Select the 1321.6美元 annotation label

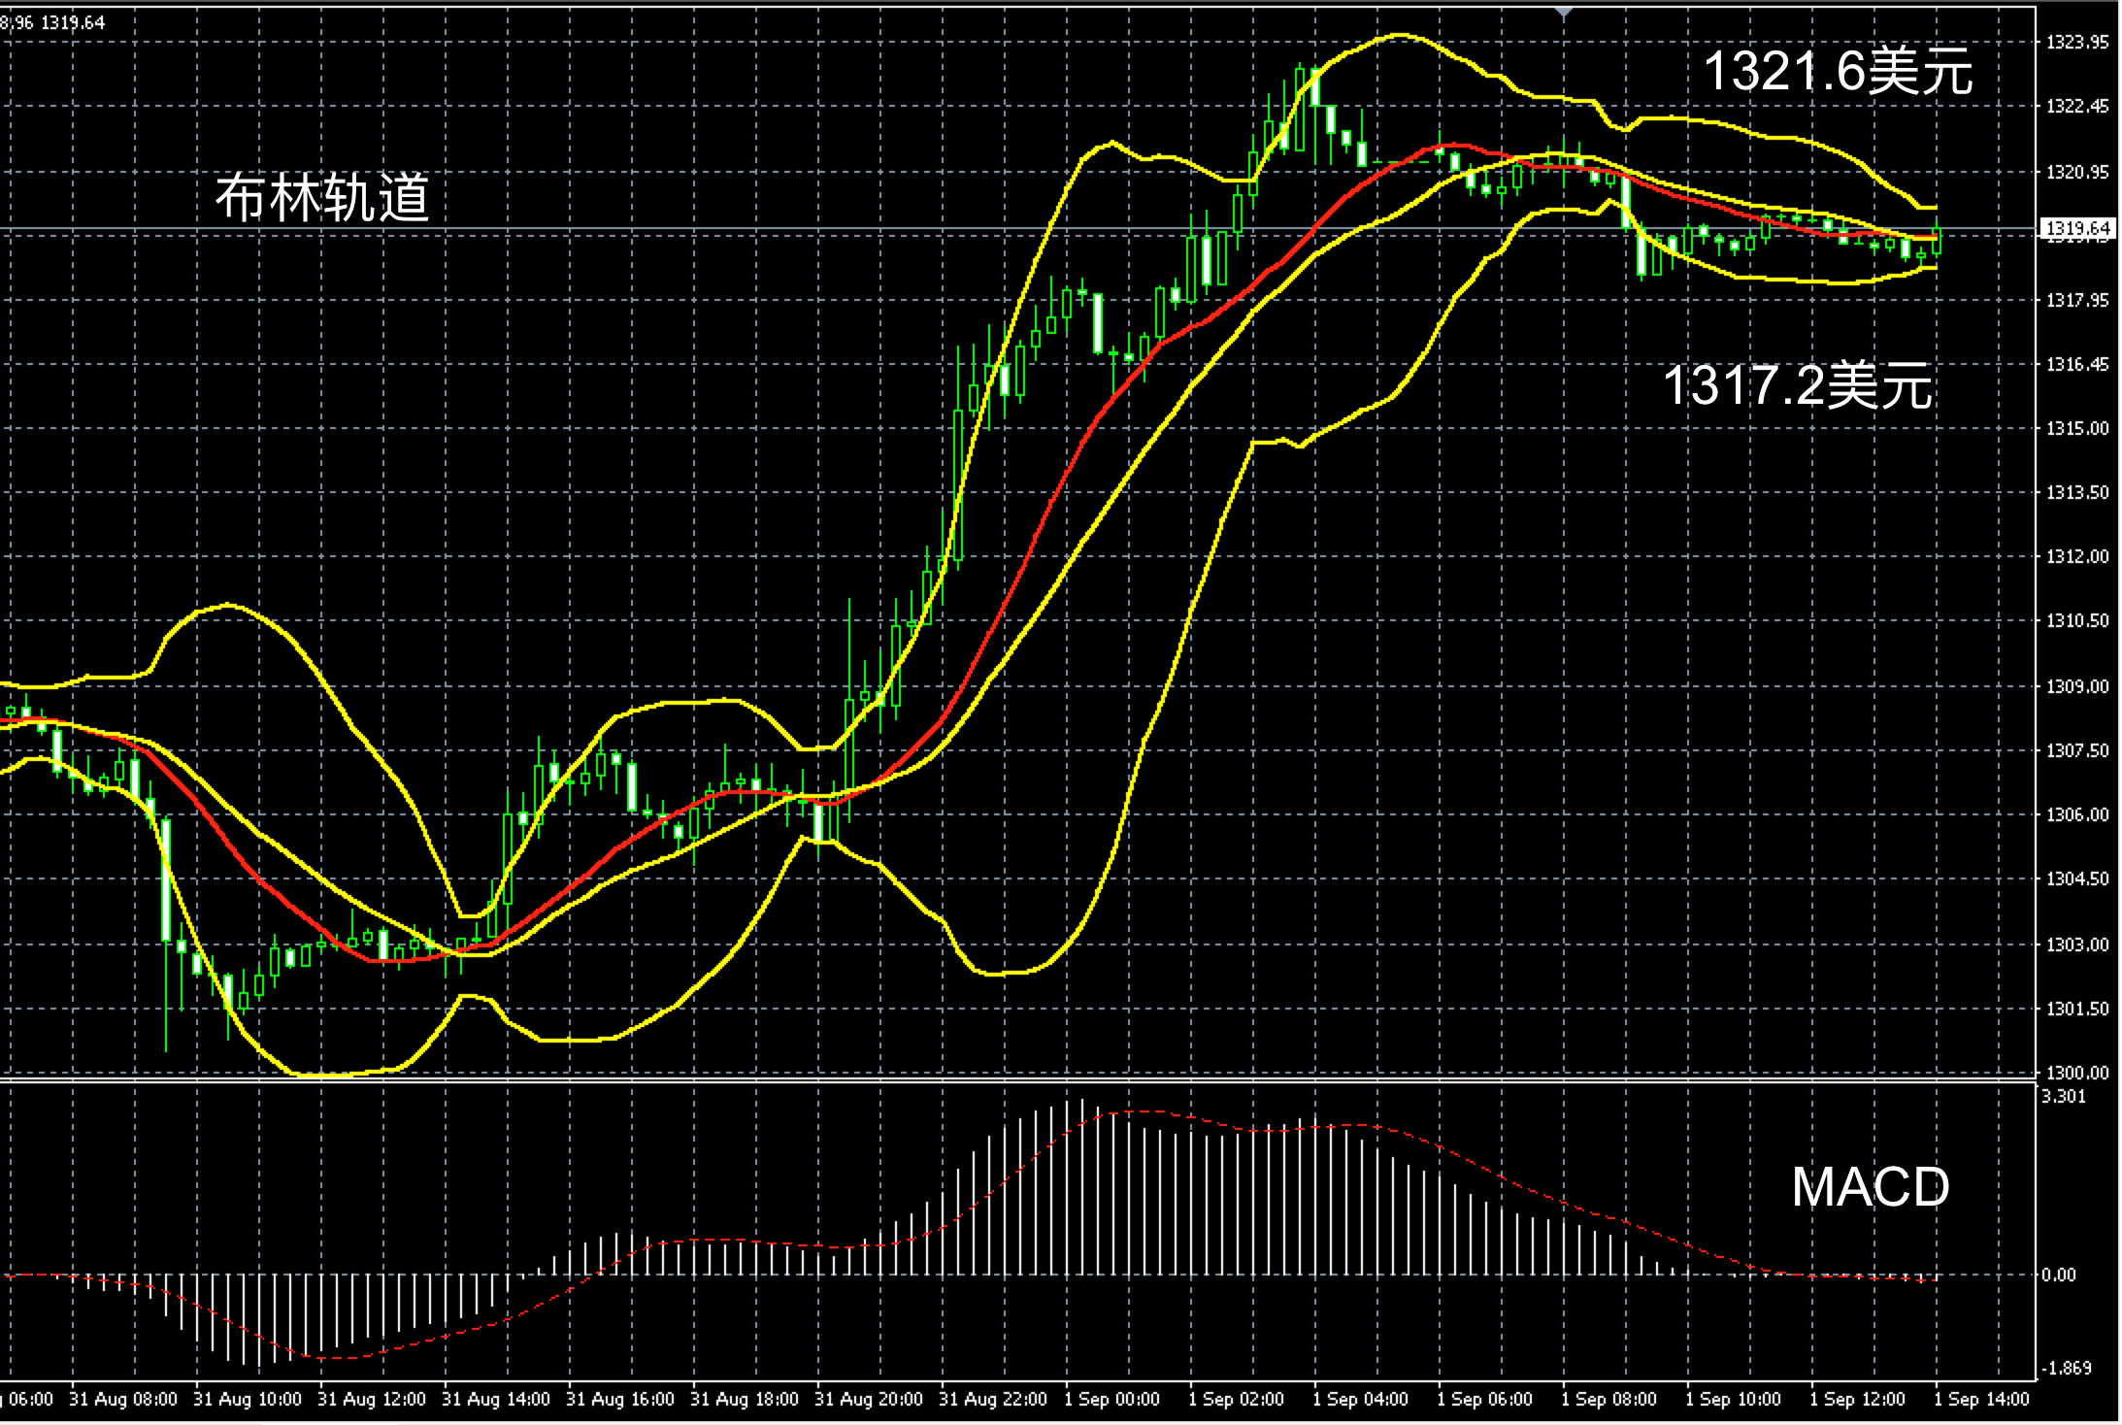(x=1838, y=72)
